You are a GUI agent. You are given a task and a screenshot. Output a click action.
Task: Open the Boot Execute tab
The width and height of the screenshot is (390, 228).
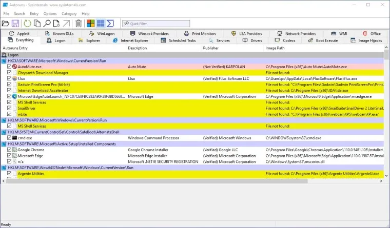pyautogui.click(x=323, y=40)
